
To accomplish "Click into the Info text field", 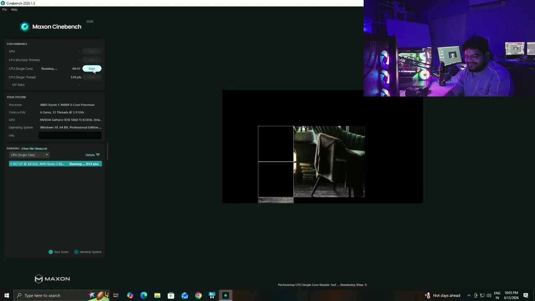I will 70,135.
